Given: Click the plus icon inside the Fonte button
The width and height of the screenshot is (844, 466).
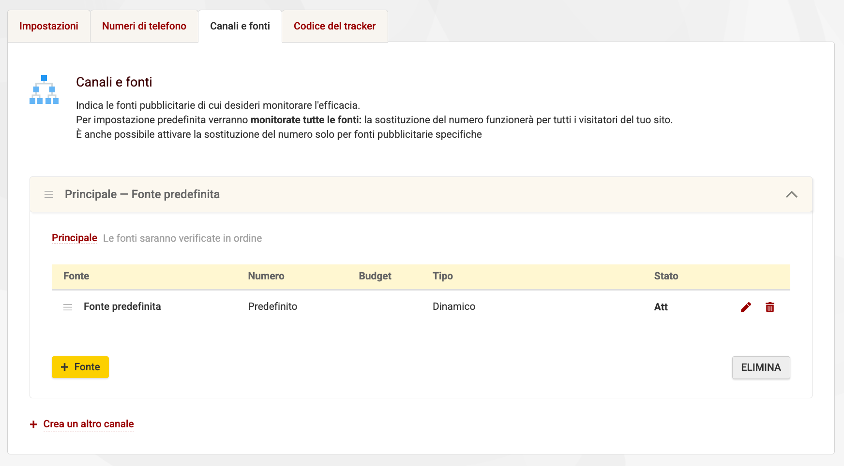Looking at the screenshot, I should pyautogui.click(x=65, y=367).
